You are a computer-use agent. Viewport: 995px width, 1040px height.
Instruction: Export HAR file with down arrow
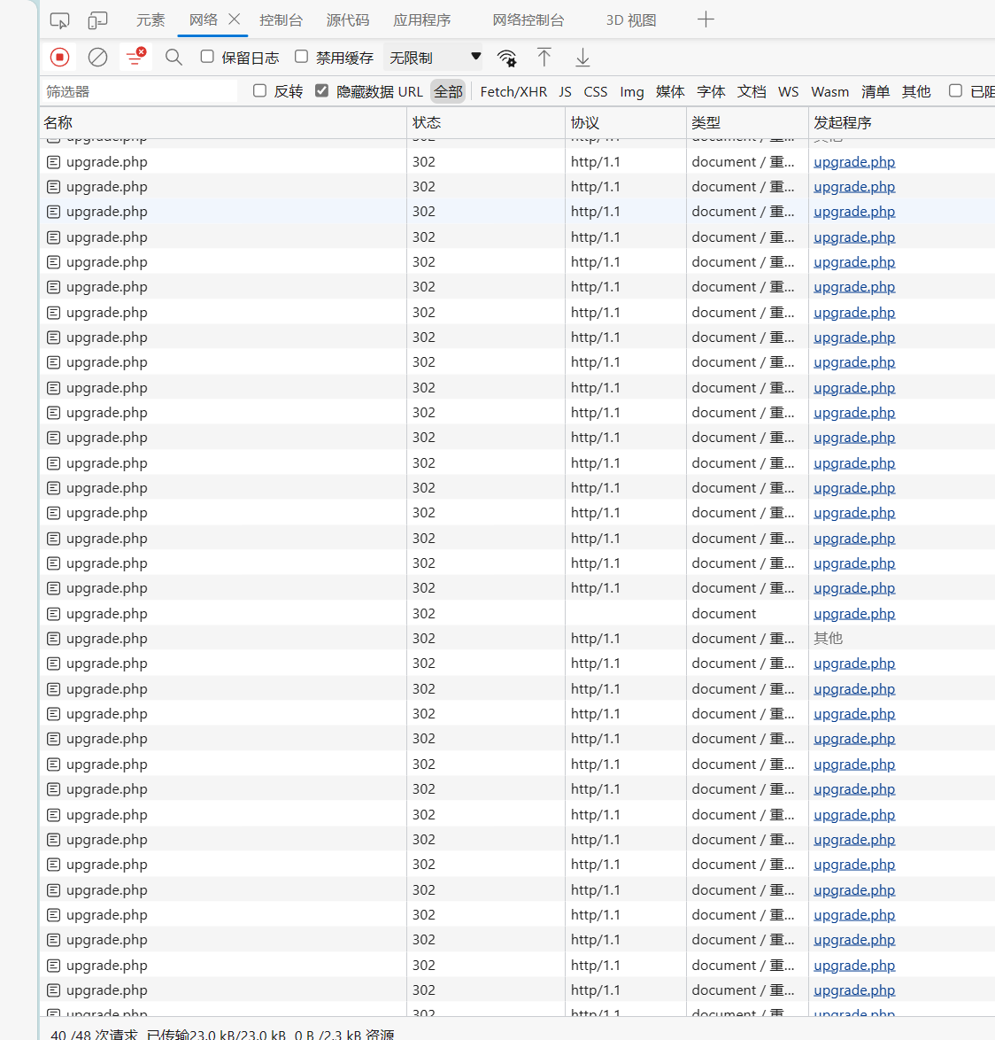click(582, 58)
